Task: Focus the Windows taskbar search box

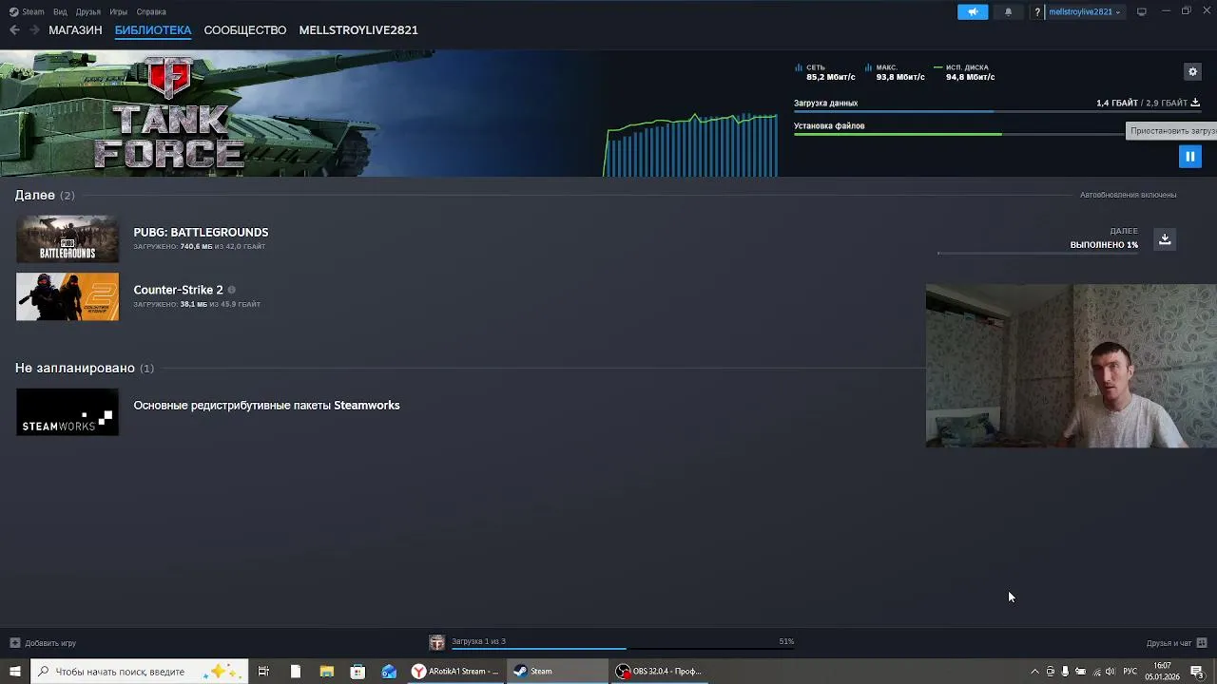Action: pos(139,672)
